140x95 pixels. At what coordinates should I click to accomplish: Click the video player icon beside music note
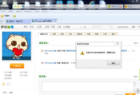(x=85, y=27)
